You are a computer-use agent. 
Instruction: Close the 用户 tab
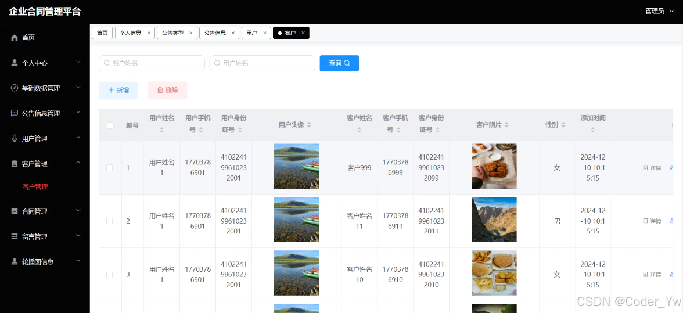(x=264, y=33)
